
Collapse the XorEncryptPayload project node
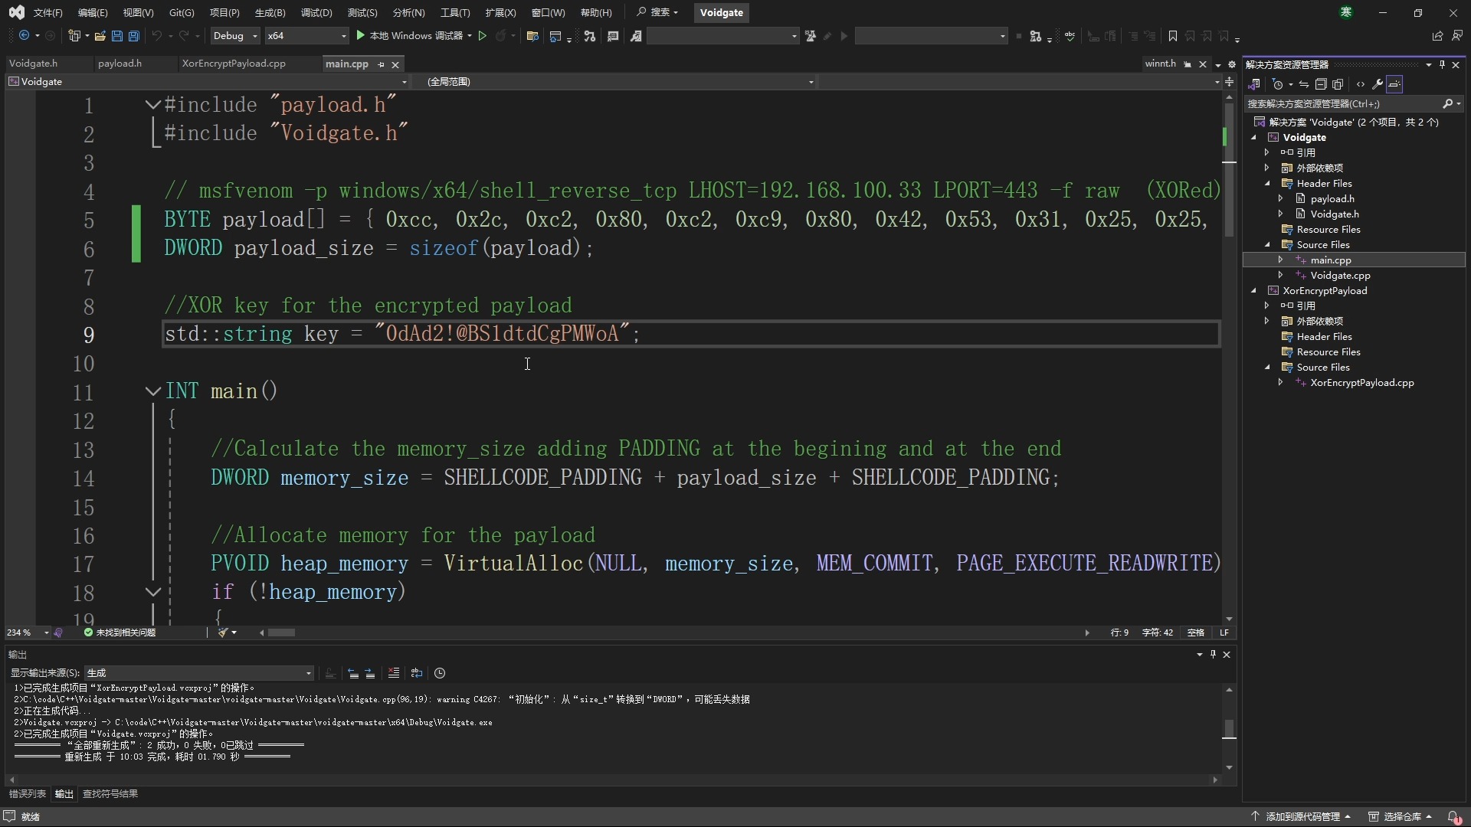point(1254,291)
